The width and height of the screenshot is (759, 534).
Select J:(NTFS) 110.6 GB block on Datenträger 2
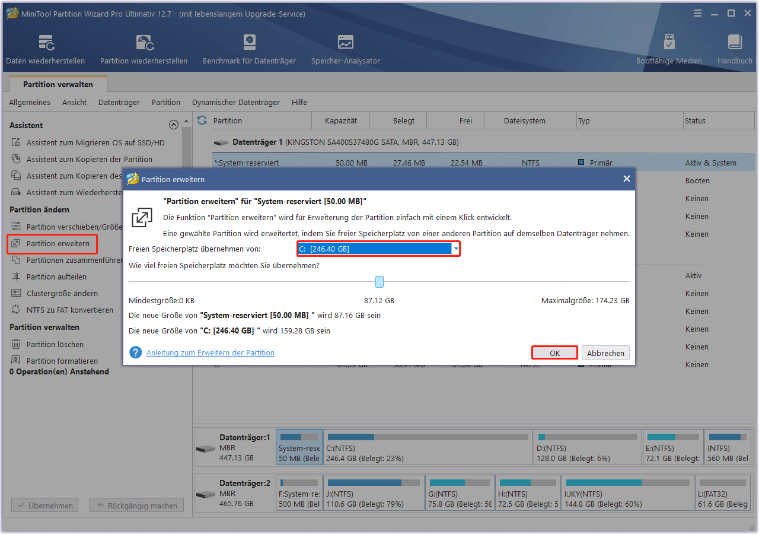tap(374, 493)
